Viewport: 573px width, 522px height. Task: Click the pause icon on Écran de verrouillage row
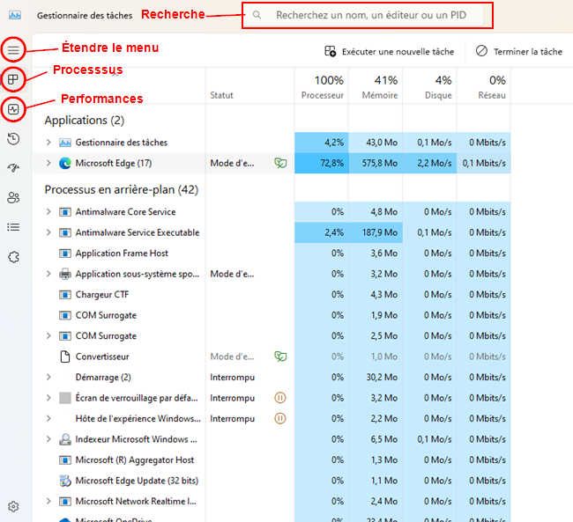click(x=280, y=398)
